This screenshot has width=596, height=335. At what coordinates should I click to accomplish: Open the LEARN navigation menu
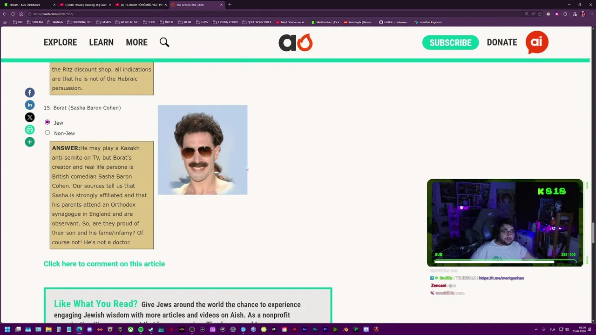pos(101,42)
